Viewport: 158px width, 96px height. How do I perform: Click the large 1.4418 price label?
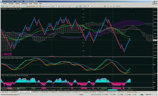tap(6, 54)
